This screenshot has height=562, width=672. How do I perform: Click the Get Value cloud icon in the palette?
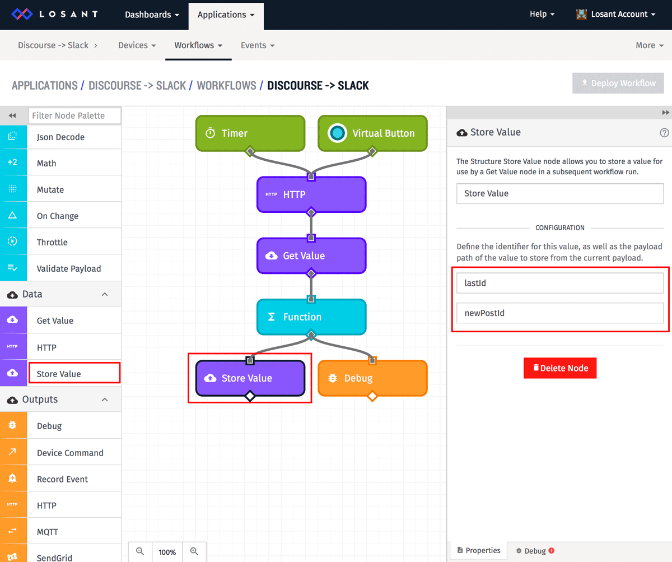click(13, 320)
